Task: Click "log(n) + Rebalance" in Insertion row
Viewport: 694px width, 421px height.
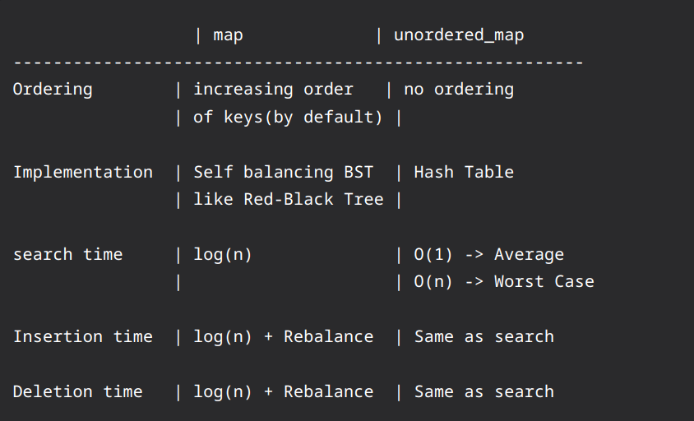Action: [283, 337]
